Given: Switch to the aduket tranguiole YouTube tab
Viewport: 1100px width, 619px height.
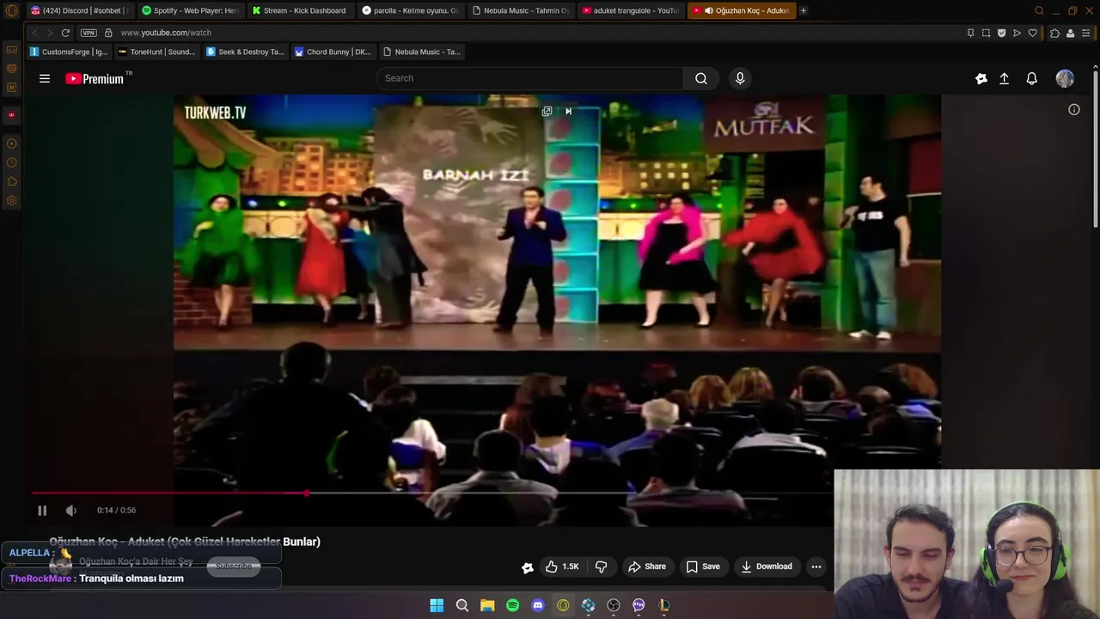Looking at the screenshot, I should 631,10.
